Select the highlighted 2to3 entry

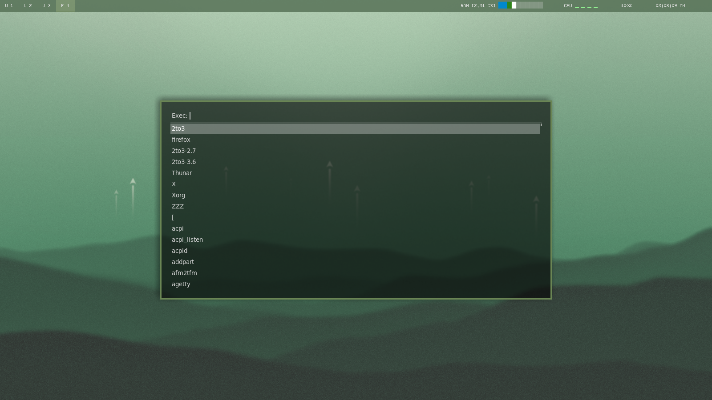click(355, 128)
